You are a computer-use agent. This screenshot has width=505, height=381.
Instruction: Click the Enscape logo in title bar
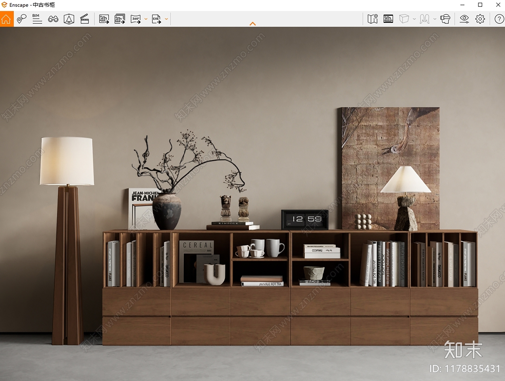coord(4,5)
